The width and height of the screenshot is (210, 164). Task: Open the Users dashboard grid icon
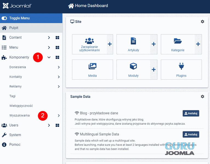(x=58, y=125)
